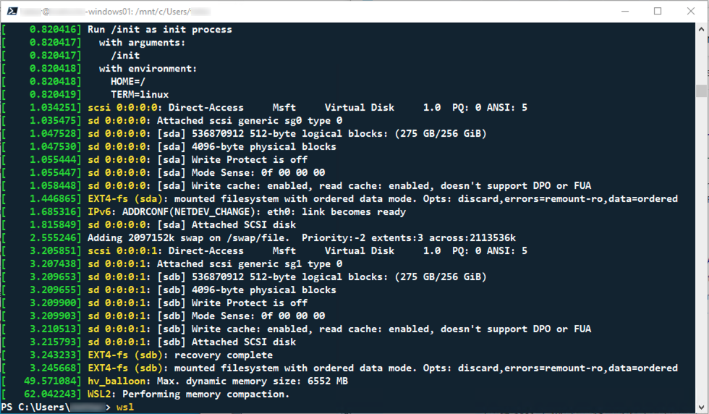
Task: Click the PowerShell icon in the title bar
Action: 9,11
